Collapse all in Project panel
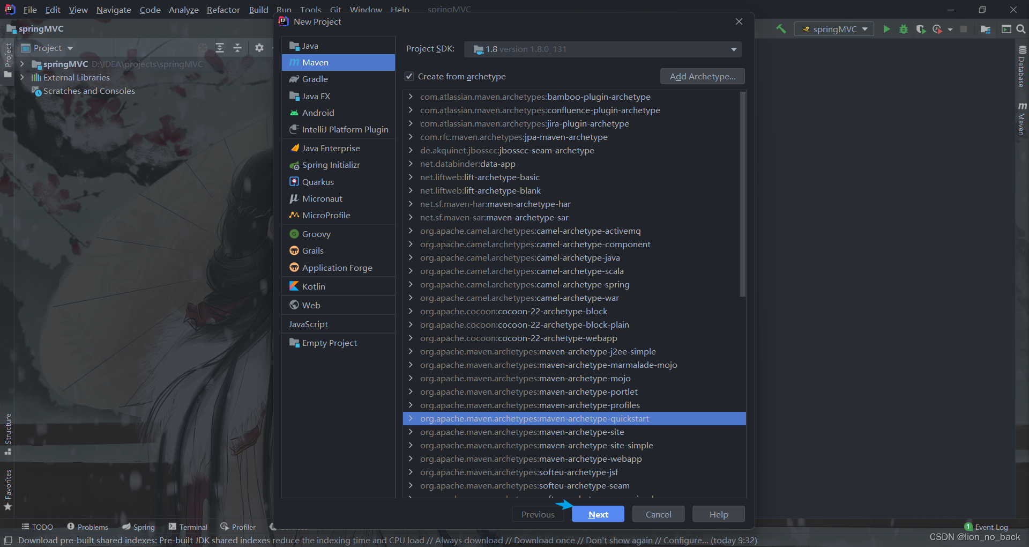The height and width of the screenshot is (547, 1029). coord(237,48)
